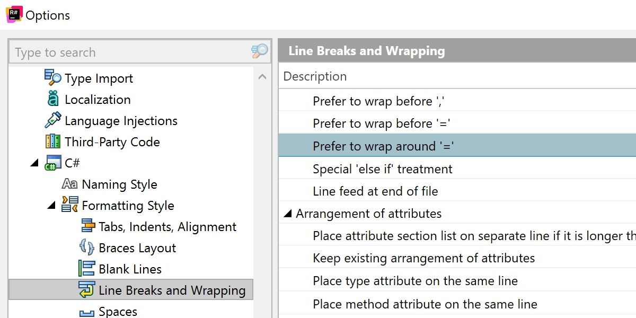Select the Localization settings icon

53,99
